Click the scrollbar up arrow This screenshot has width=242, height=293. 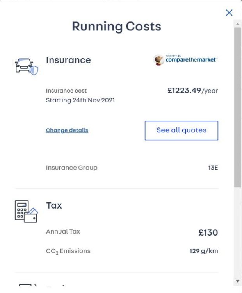click(x=238, y=24)
